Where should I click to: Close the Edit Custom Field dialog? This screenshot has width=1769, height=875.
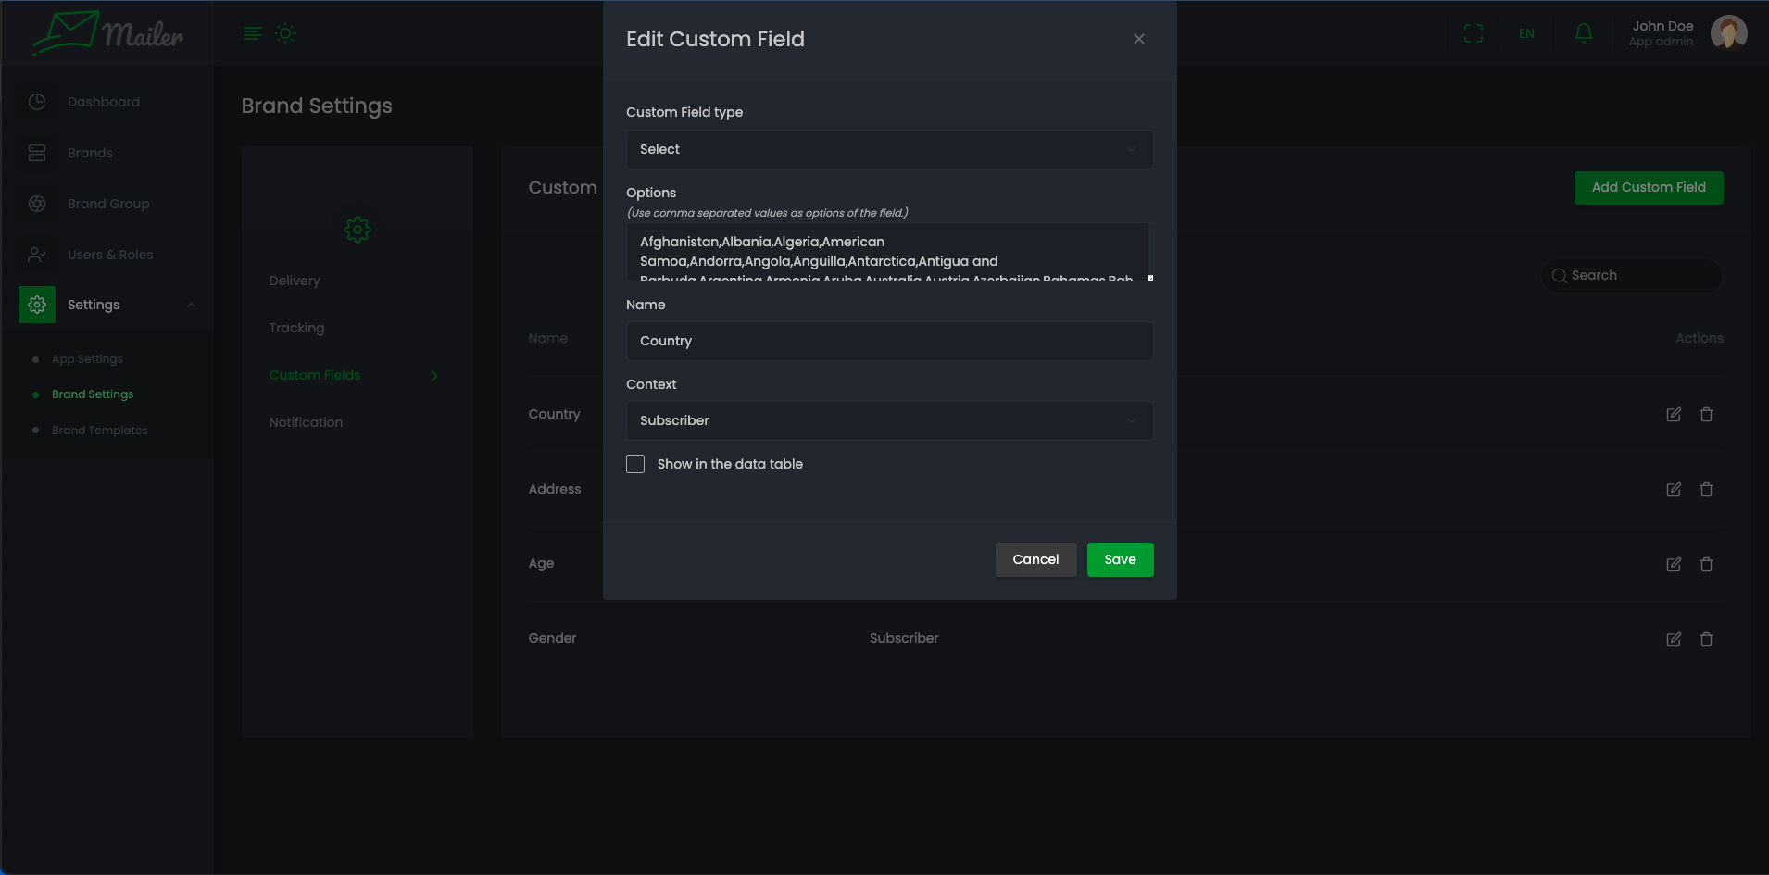1138,39
